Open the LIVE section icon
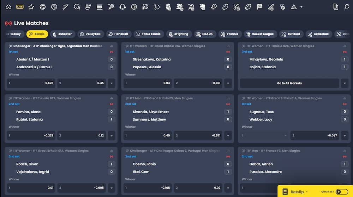This screenshot has height=197, width=353. pyautogui.click(x=20, y=7)
